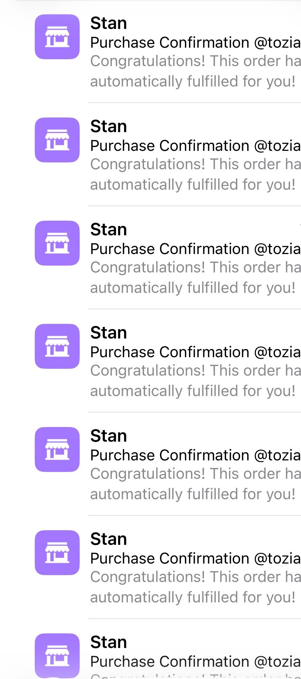Tap the sixth email's "automatically fulfilled" preview text
Image resolution: width=301 pixels, height=679 pixels.
point(193,598)
